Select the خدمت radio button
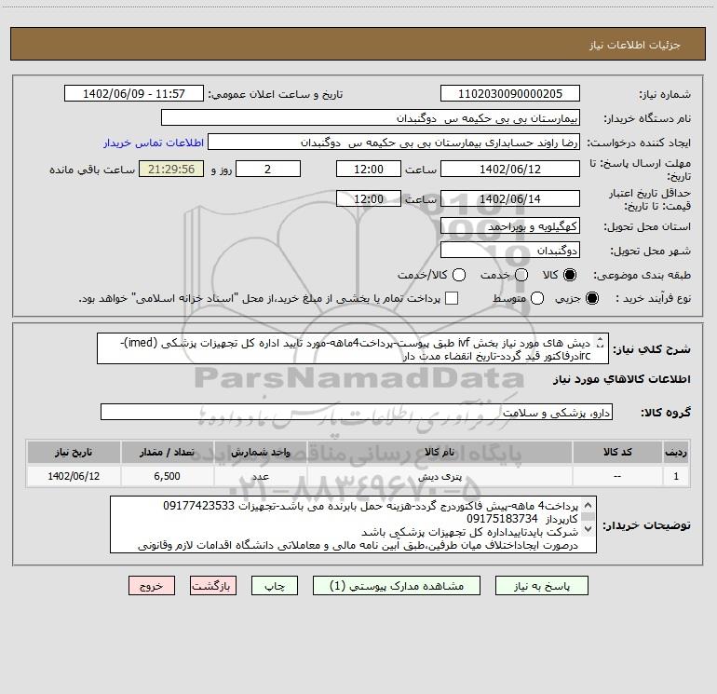 (521, 275)
